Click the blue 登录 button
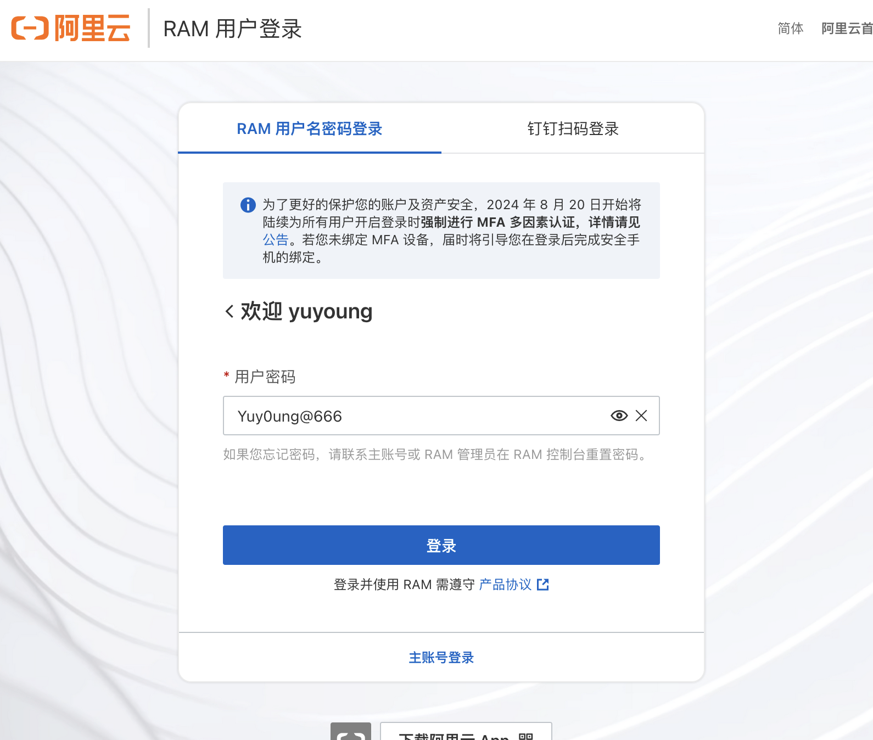The height and width of the screenshot is (740, 873). (441, 545)
